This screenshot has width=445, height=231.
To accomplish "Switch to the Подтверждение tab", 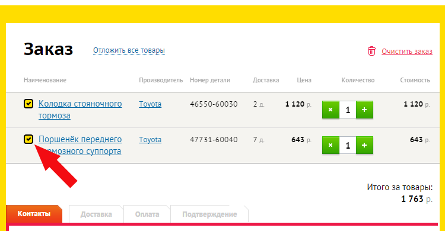I will pyautogui.click(x=209, y=214).
